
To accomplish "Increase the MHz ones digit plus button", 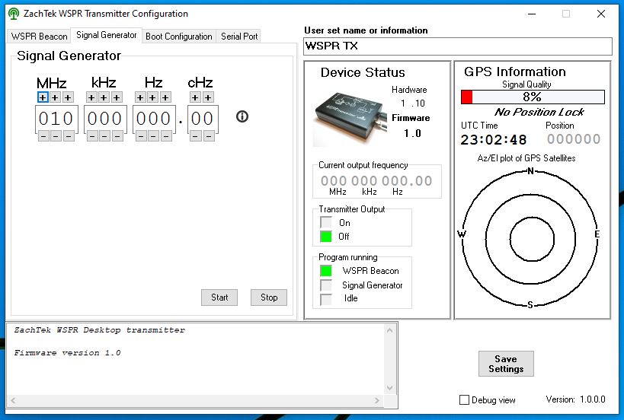I will pos(68,97).
